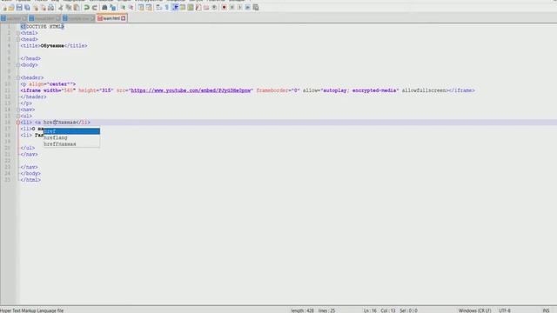Toggle the INS insert mode indicator
Screen dimensions: 557x313
(x=546, y=310)
